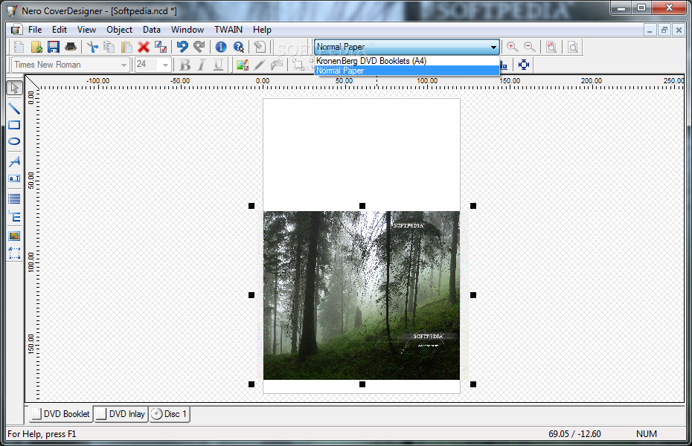Select the Rectangle tool

[15, 125]
